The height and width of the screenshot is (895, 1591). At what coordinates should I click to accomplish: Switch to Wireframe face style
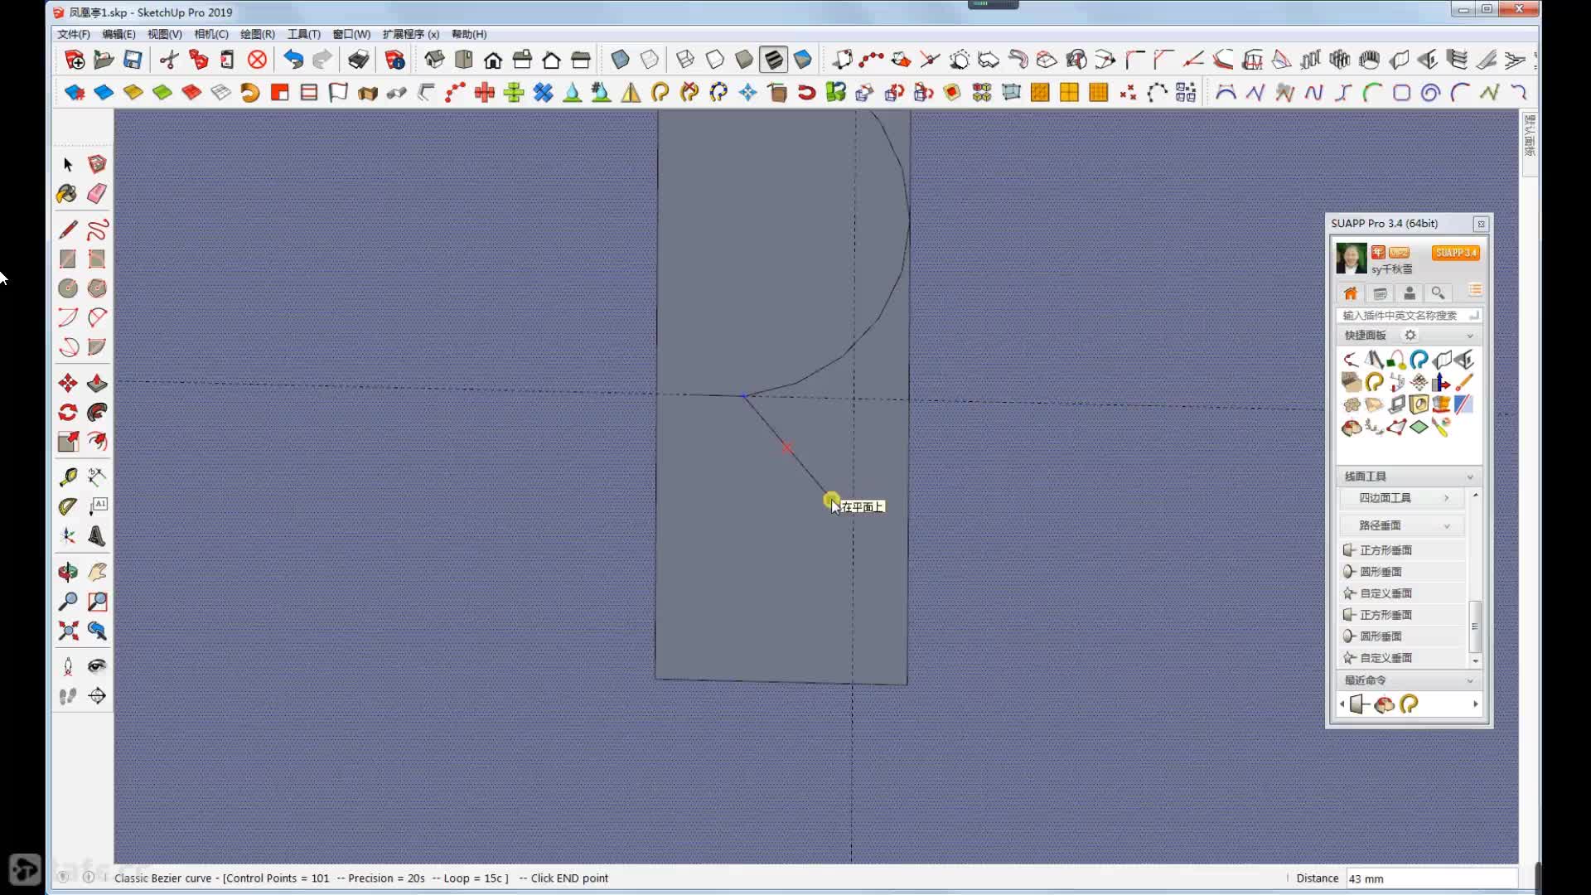(685, 60)
